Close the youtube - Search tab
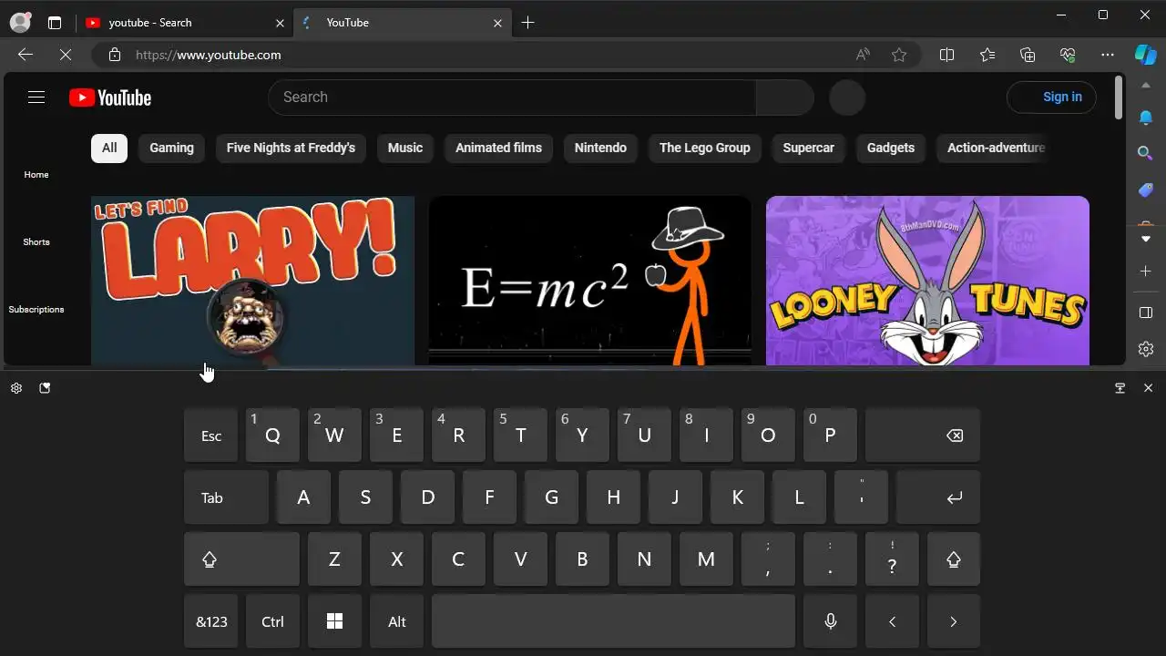Viewport: 1166px width, 656px height. 281,23
